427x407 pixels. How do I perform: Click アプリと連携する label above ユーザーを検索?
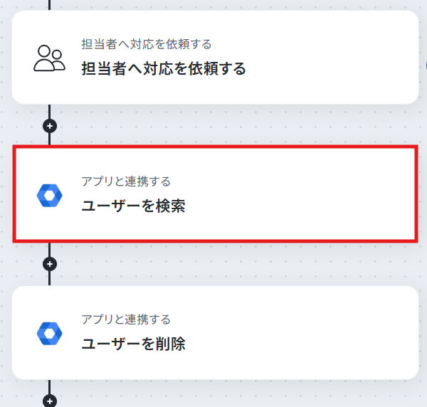pos(125,181)
